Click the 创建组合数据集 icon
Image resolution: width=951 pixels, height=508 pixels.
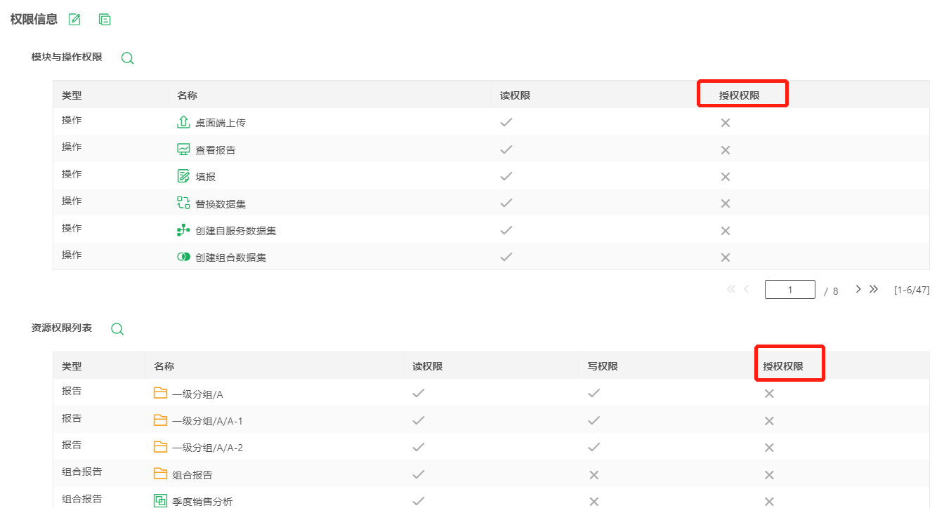click(183, 257)
